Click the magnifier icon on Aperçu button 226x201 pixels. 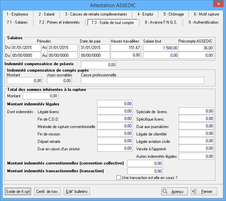pyautogui.click(x=165, y=191)
